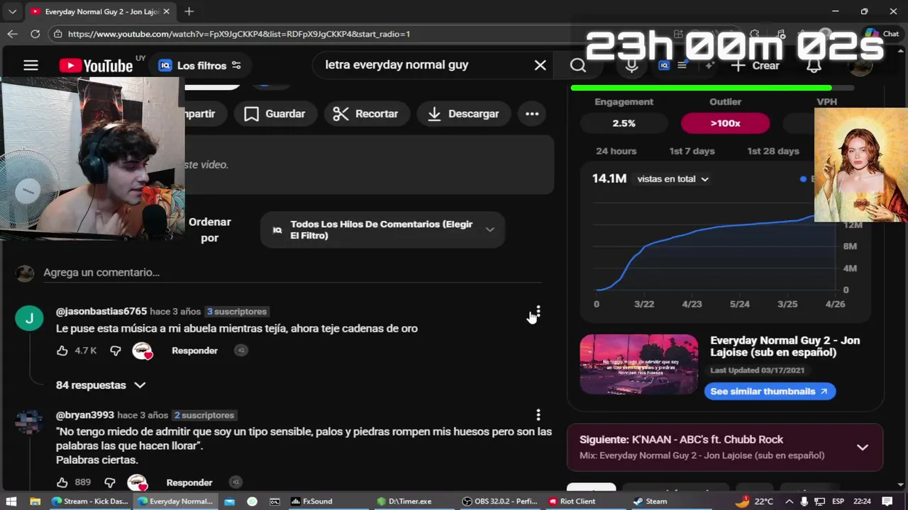908x510 pixels.
Task: Switch to Riot Client in taskbar
Action: click(572, 501)
